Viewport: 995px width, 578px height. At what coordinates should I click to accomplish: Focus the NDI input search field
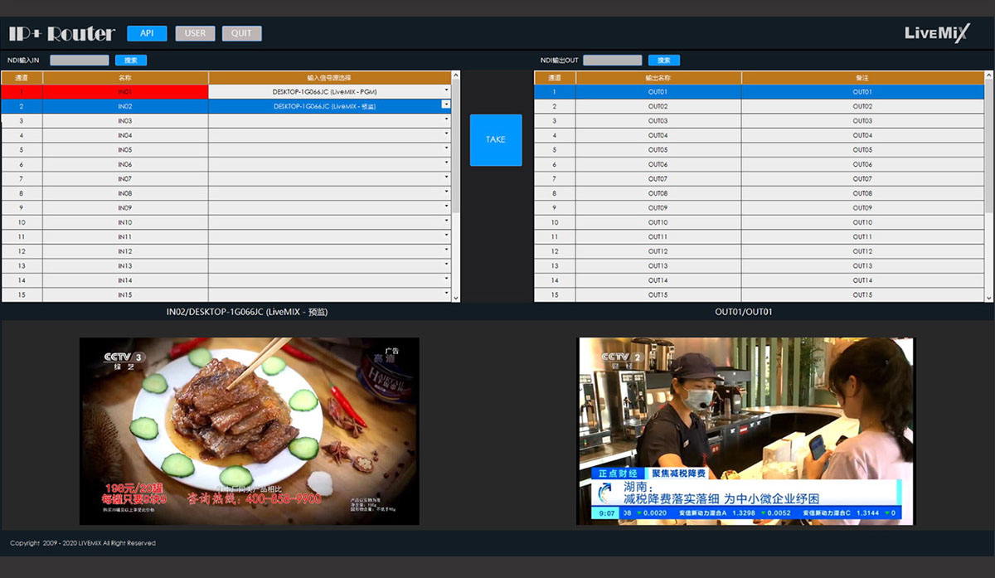(x=80, y=61)
